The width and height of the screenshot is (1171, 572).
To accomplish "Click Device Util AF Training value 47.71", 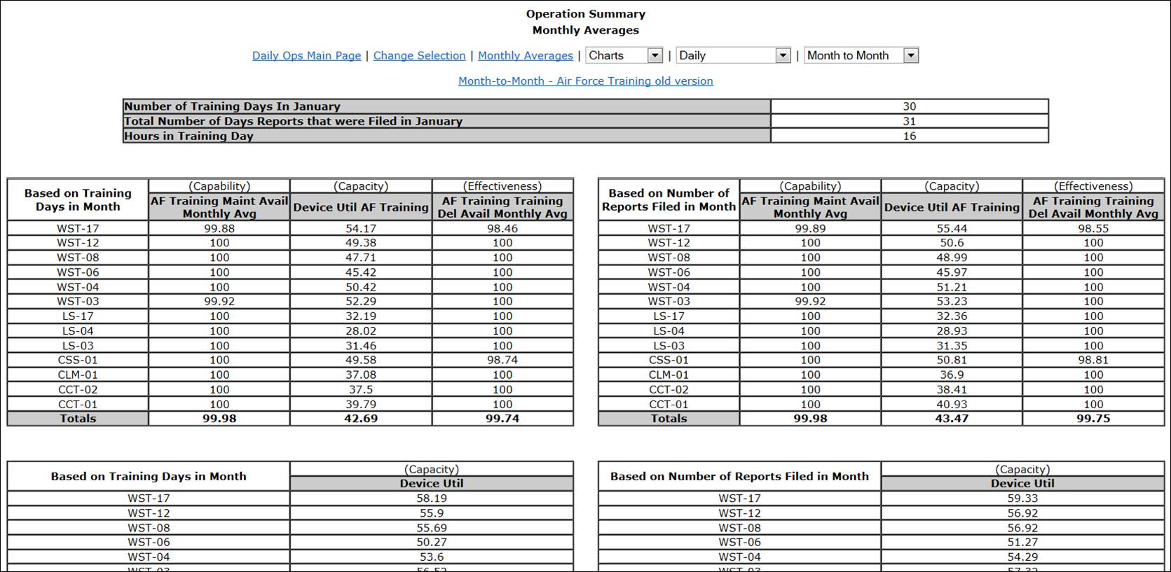I will (x=361, y=258).
